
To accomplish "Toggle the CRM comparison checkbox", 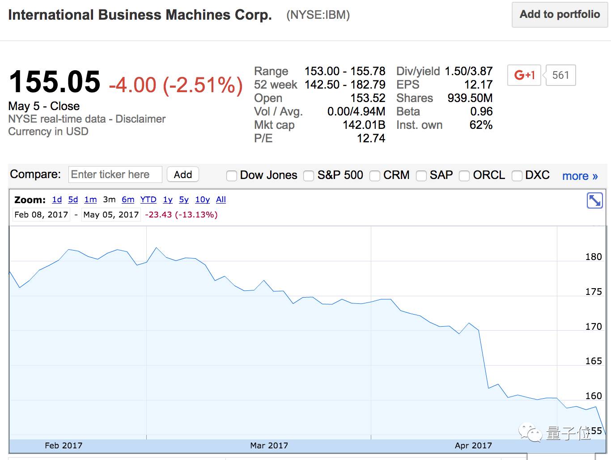I will tap(375, 176).
